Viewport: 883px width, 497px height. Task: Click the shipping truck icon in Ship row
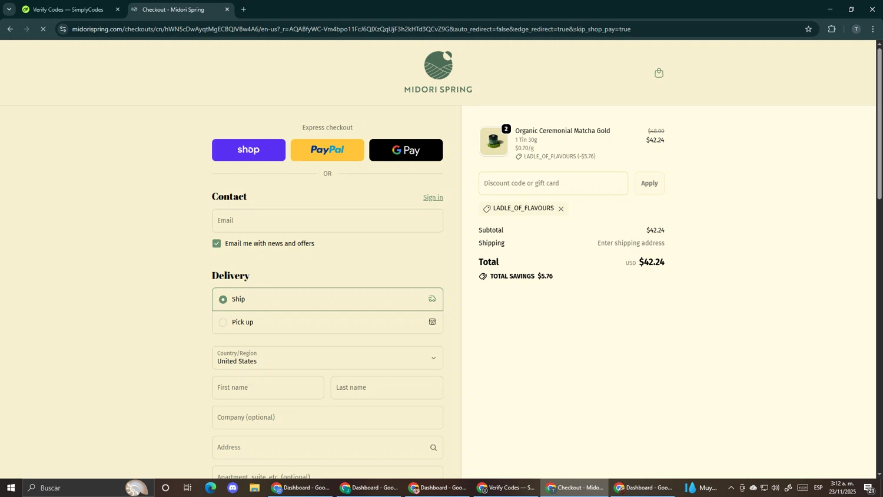tap(432, 299)
